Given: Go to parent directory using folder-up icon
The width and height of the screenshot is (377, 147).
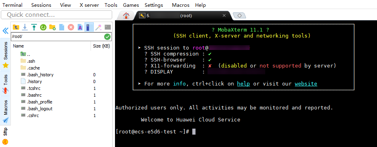Looking at the screenshot, I should click(x=16, y=27).
